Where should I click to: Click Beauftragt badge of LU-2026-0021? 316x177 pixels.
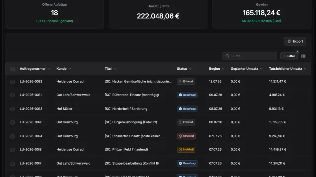tap(187, 95)
